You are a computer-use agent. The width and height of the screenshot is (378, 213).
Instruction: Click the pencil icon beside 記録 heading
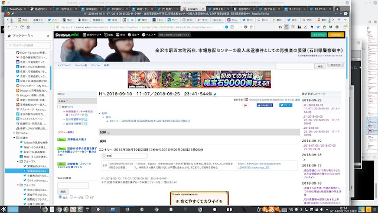[x=109, y=133]
